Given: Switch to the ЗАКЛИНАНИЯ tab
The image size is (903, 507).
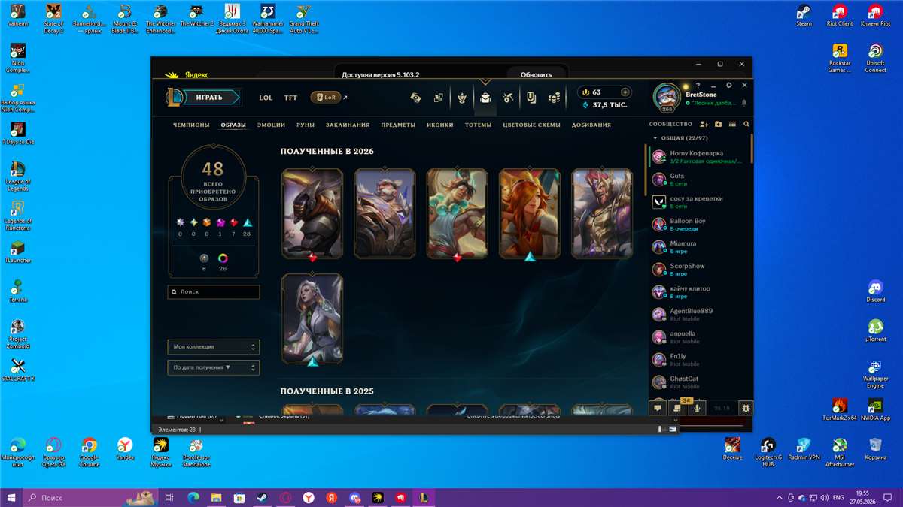Looking at the screenshot, I should [x=348, y=125].
